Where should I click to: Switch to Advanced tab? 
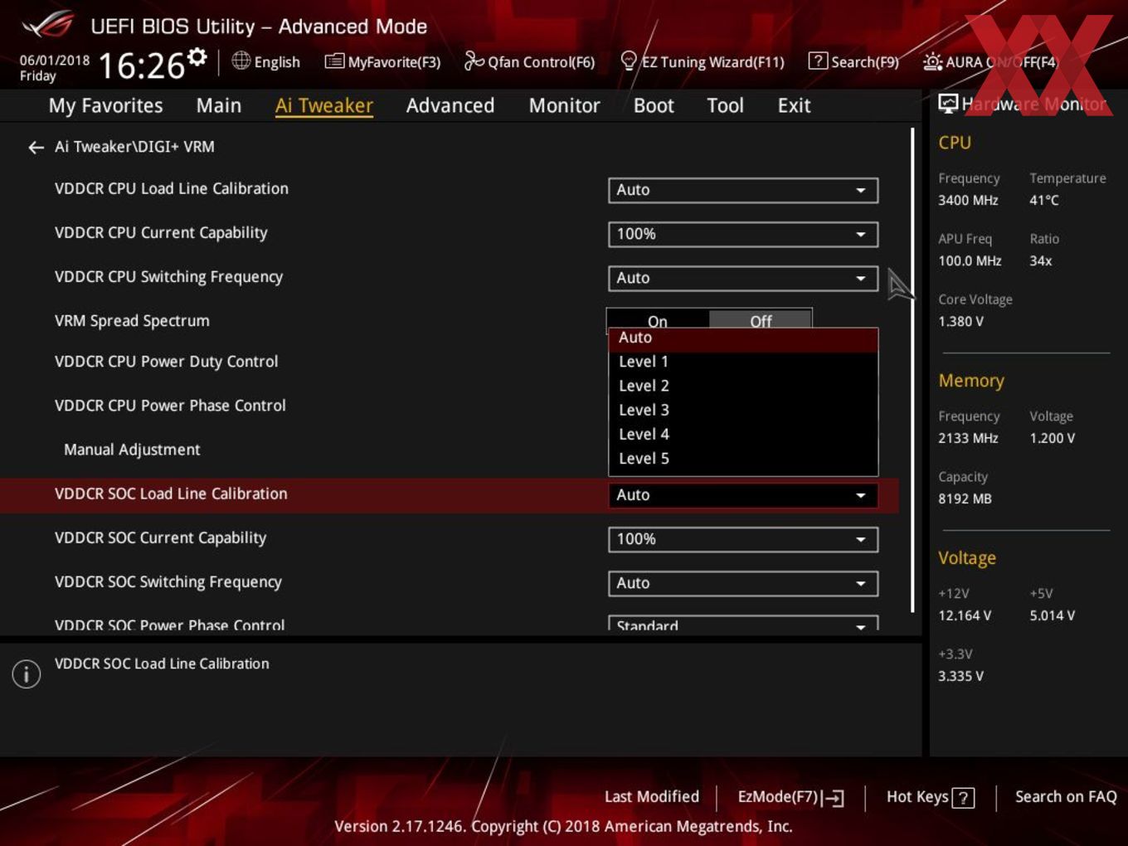point(450,106)
